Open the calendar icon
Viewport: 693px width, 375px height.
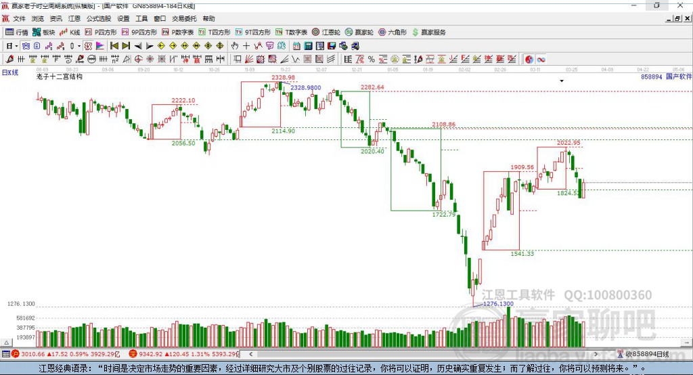click(x=296, y=46)
